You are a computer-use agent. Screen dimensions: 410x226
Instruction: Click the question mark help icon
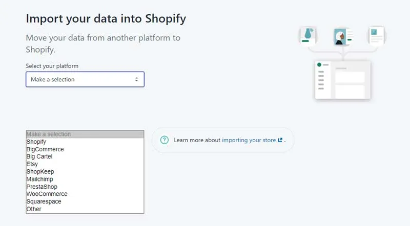[164, 140]
